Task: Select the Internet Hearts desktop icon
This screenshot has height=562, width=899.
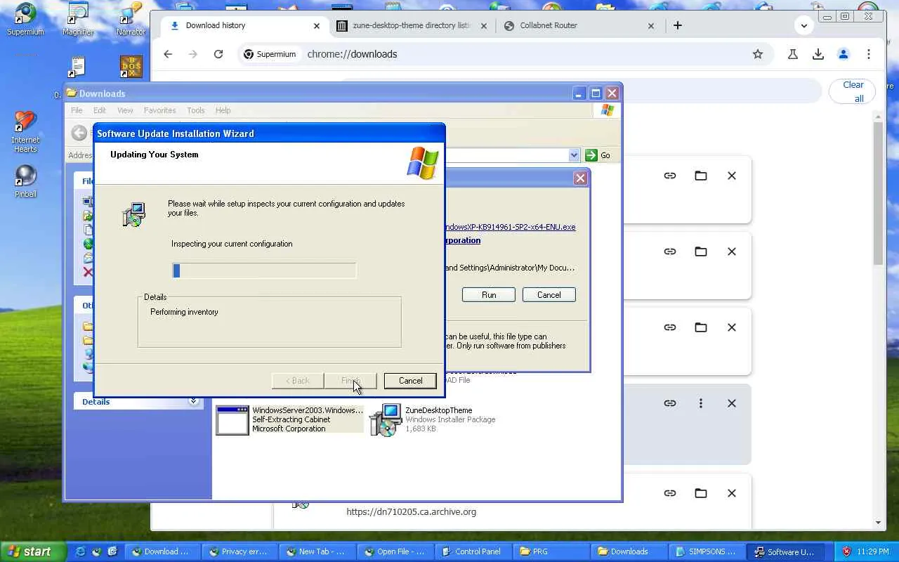Action: [x=25, y=131]
